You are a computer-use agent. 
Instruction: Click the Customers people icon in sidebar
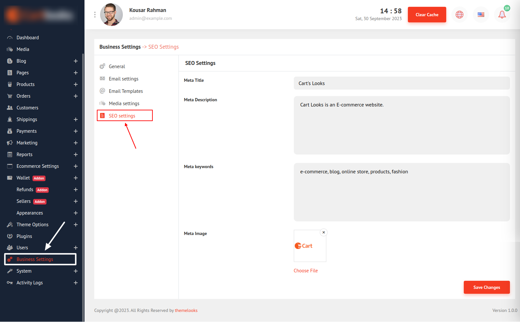tap(10, 108)
